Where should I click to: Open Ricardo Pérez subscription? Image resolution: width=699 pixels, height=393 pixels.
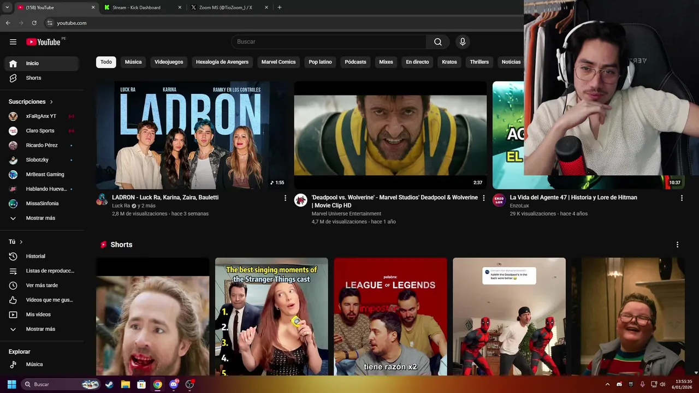(42, 145)
